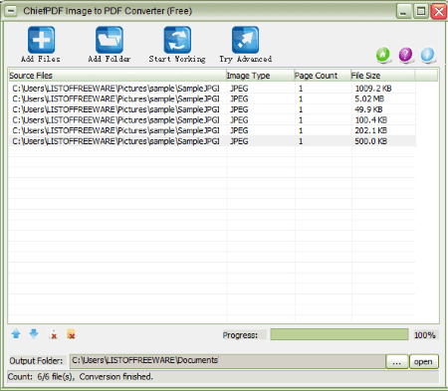Minimize the ChiefPDF window

pyautogui.click(x=404, y=12)
